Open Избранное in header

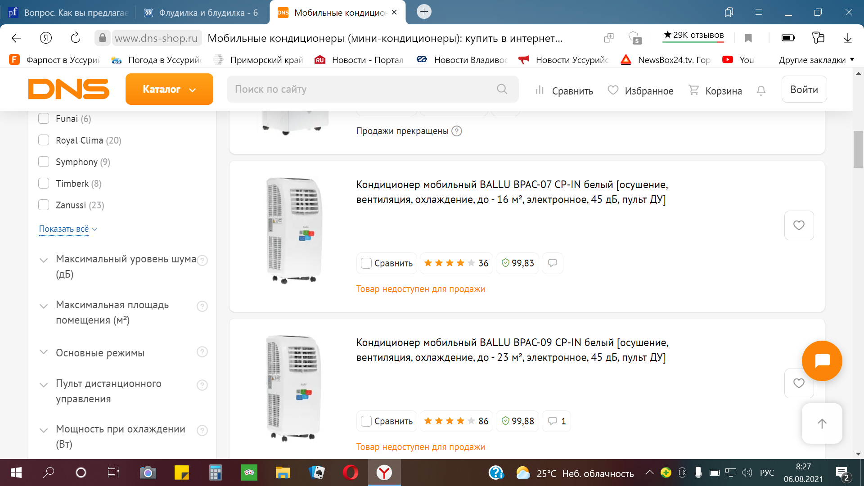640,91
